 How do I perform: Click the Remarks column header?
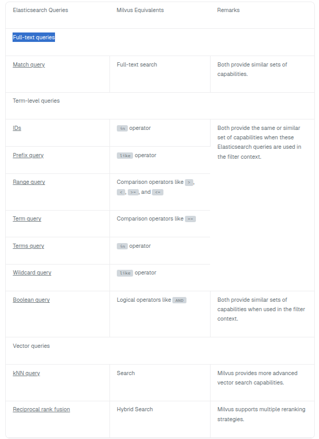point(228,10)
